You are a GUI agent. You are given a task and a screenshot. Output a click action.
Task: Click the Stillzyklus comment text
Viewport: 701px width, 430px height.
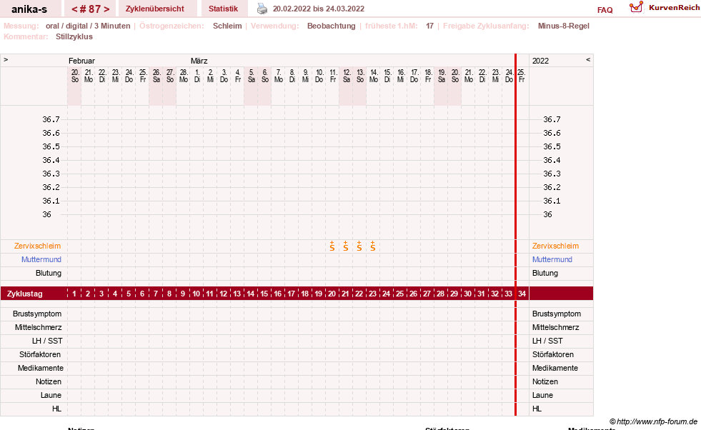tap(74, 36)
